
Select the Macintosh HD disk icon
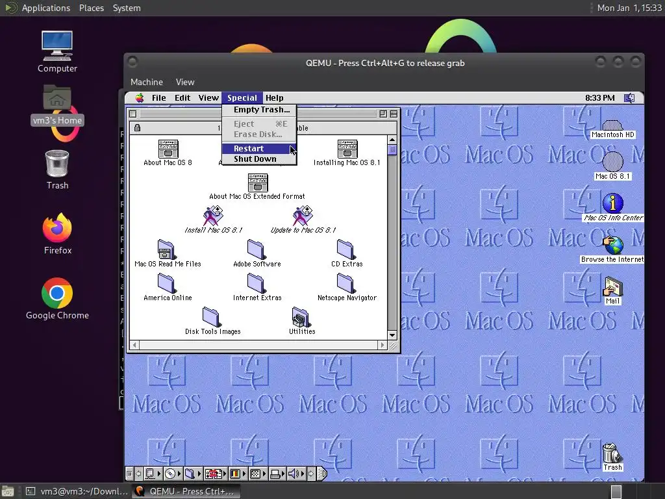[612, 129]
